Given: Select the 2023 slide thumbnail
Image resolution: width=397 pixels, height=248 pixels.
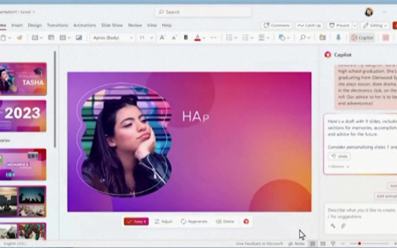Looking at the screenshot, I should (x=23, y=116).
